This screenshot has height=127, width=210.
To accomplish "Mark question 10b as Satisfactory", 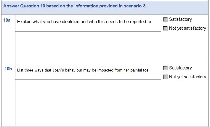I will [x=165, y=68].
